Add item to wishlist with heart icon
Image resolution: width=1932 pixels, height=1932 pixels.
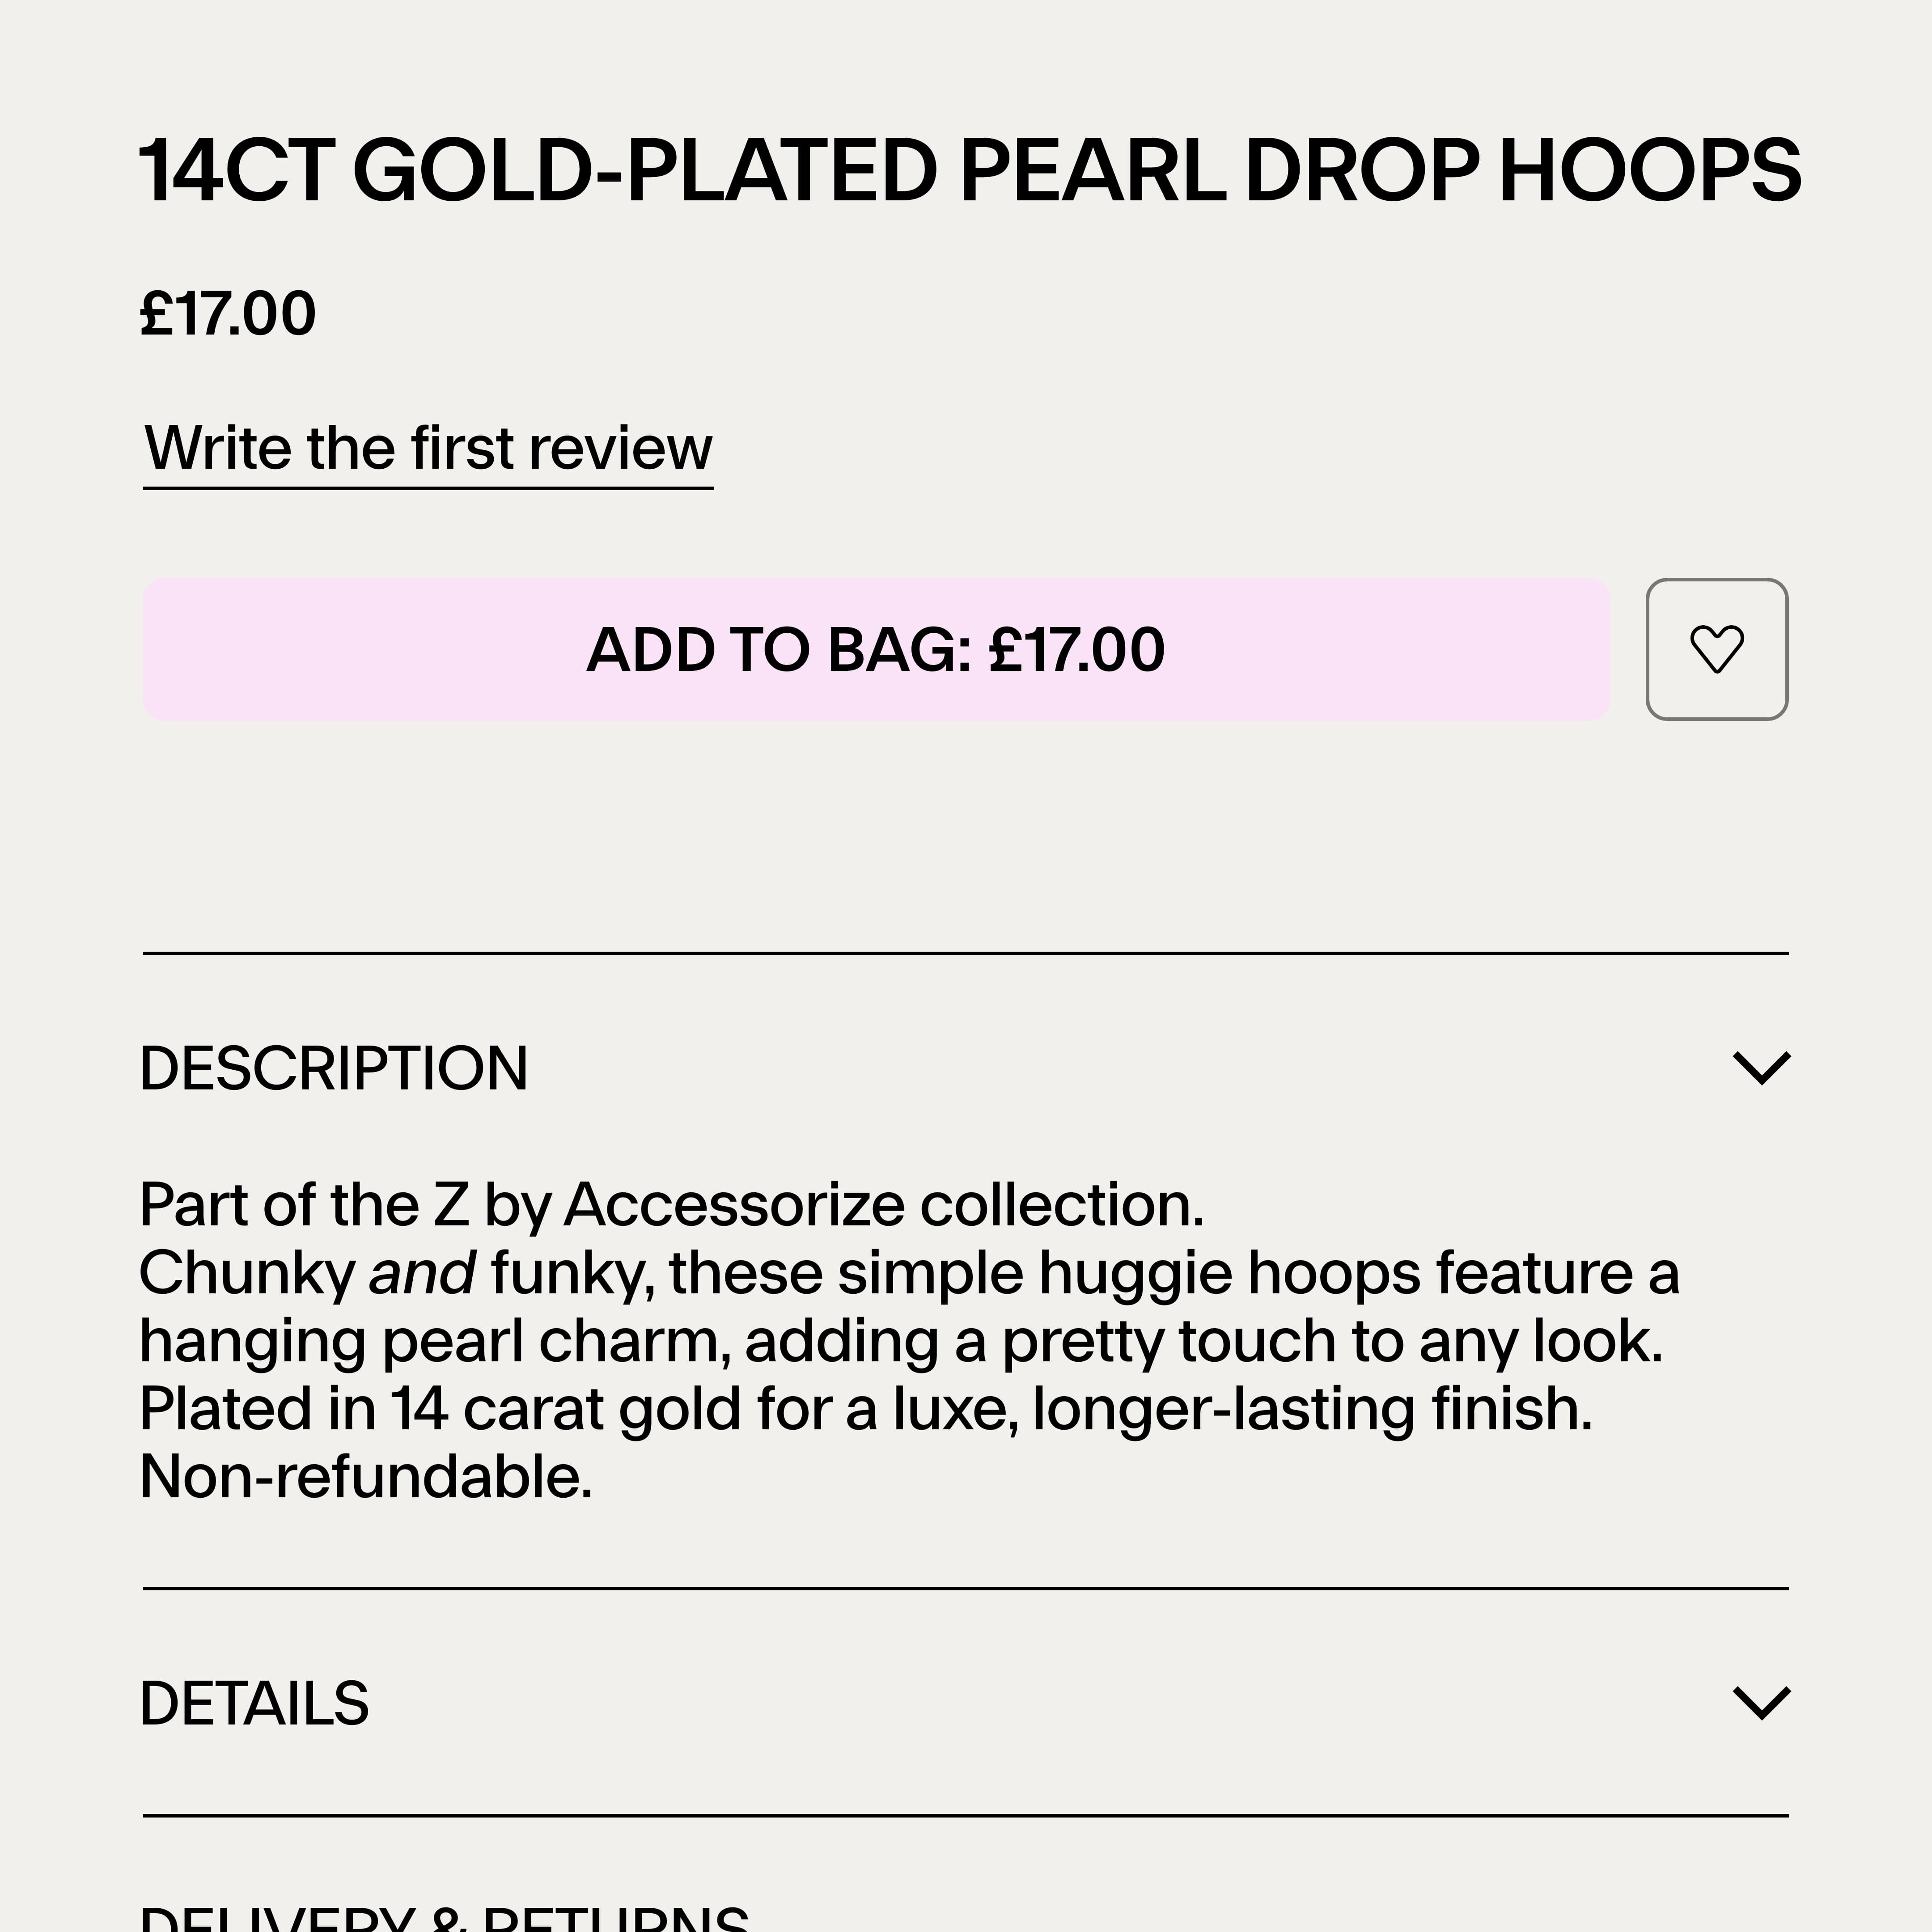1716,649
